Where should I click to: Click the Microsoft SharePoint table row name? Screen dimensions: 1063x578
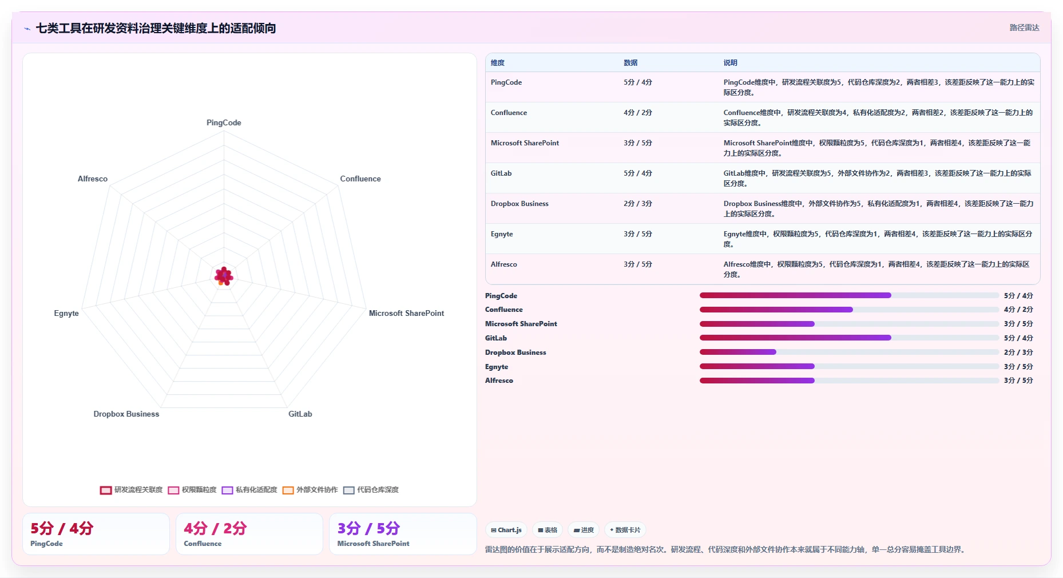525,143
